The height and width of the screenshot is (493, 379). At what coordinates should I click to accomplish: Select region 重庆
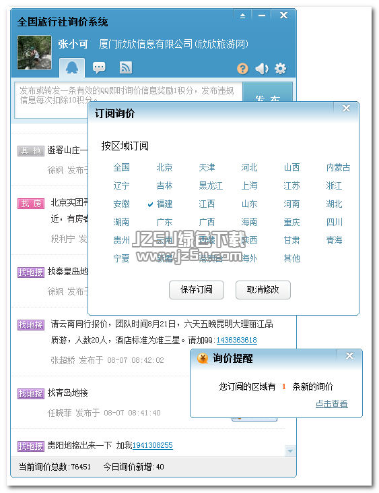[291, 223]
